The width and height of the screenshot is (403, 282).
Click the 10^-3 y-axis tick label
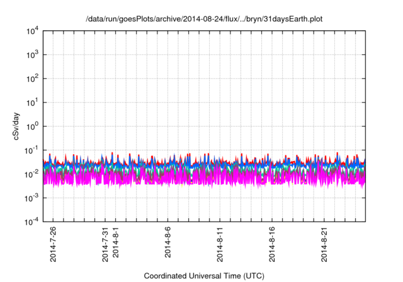click(x=31, y=197)
